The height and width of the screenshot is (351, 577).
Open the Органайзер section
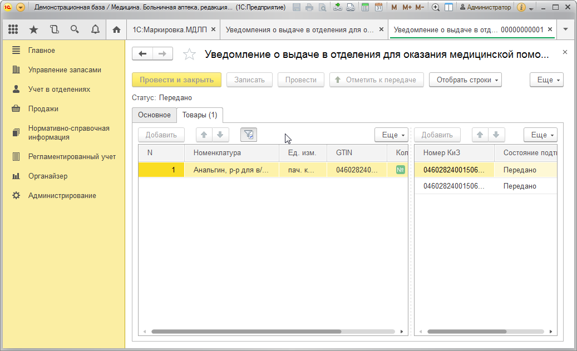[x=48, y=176]
